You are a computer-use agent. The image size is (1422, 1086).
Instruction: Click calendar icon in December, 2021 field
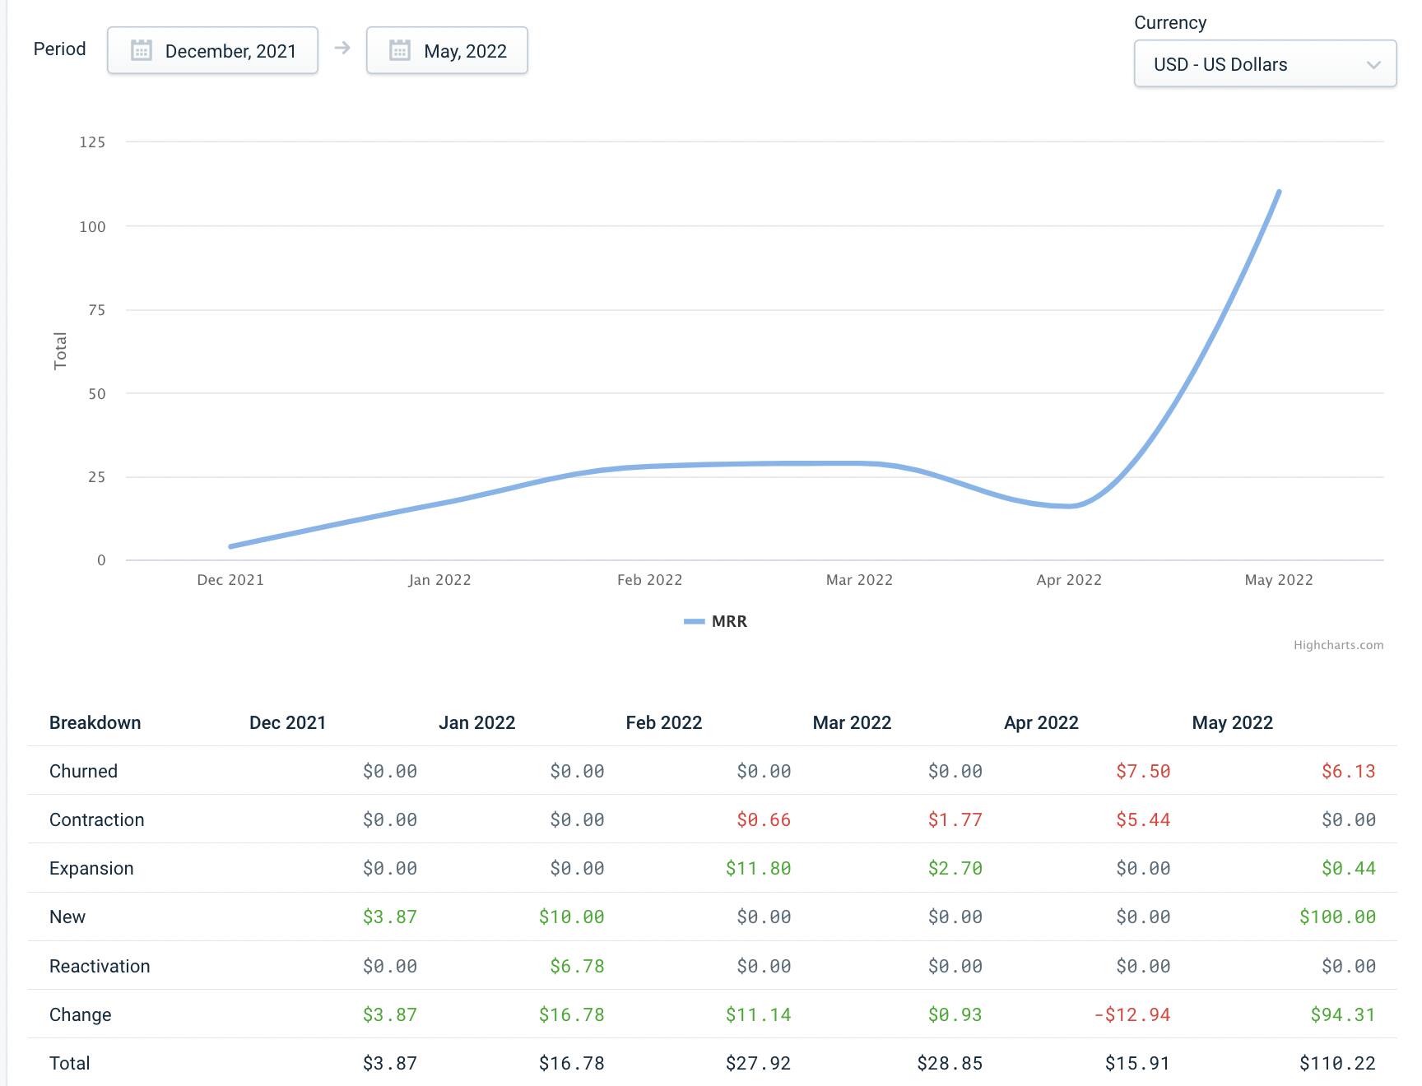click(x=142, y=51)
